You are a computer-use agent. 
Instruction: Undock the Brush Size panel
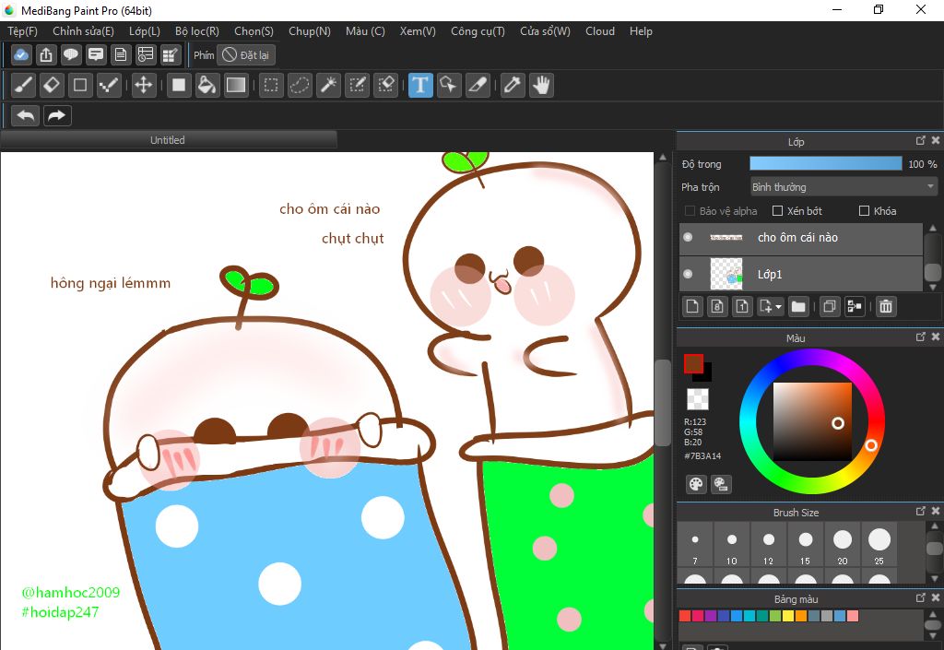point(921,511)
